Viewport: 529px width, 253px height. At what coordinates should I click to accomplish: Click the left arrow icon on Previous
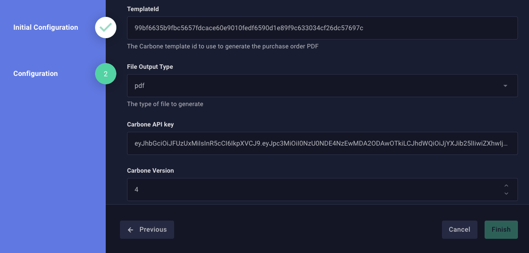click(x=131, y=230)
